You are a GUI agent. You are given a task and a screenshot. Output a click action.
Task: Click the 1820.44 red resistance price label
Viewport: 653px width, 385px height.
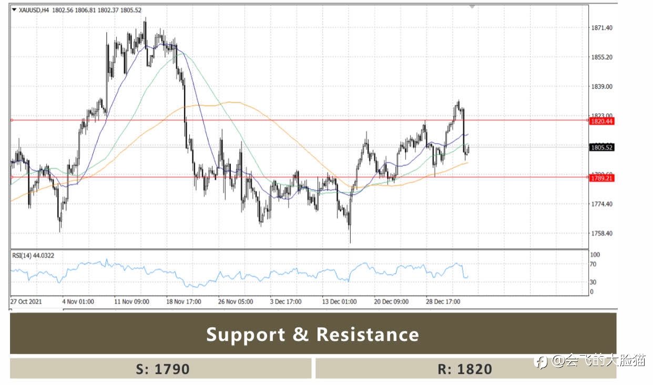(602, 121)
